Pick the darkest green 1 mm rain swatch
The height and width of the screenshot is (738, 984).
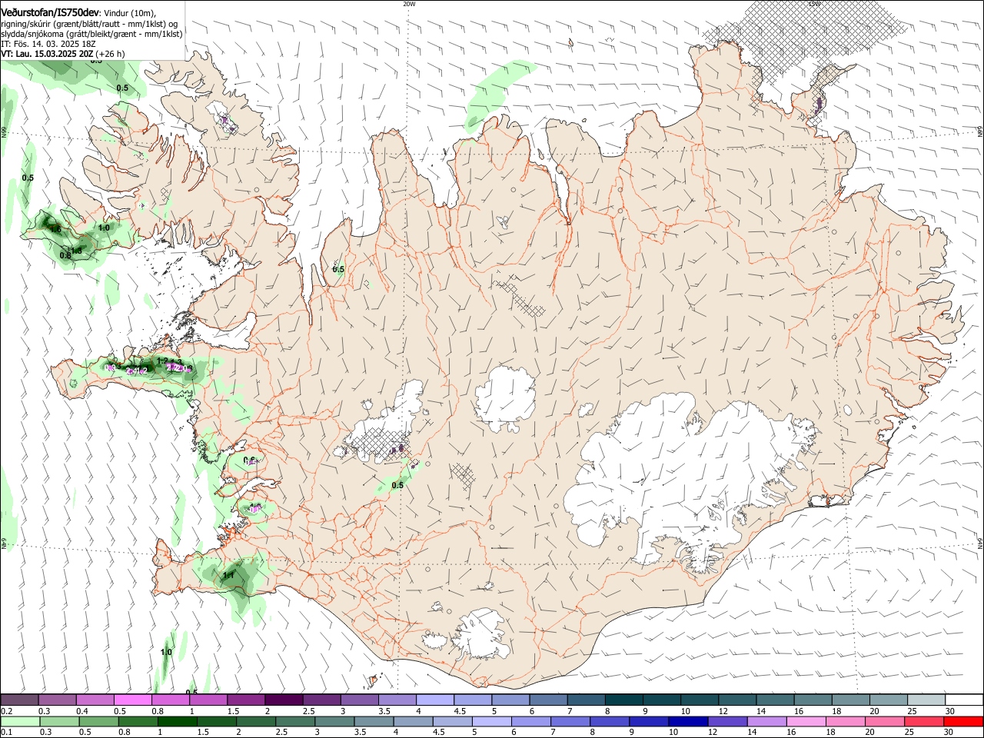(x=178, y=721)
